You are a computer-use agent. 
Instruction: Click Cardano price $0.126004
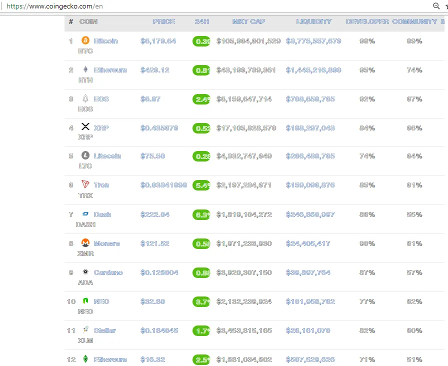[159, 272]
